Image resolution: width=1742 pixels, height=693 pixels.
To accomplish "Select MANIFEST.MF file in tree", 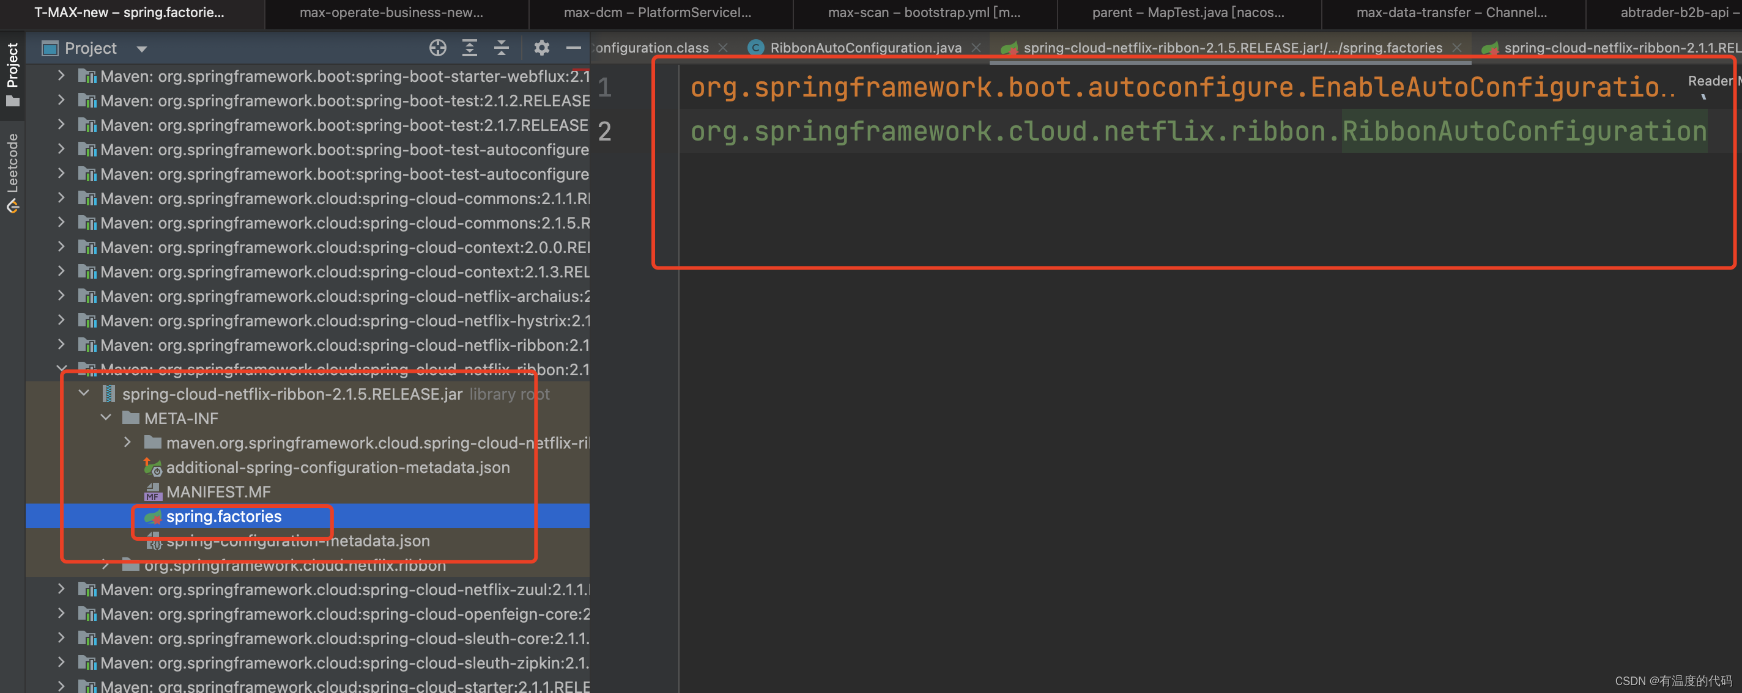I will (218, 492).
